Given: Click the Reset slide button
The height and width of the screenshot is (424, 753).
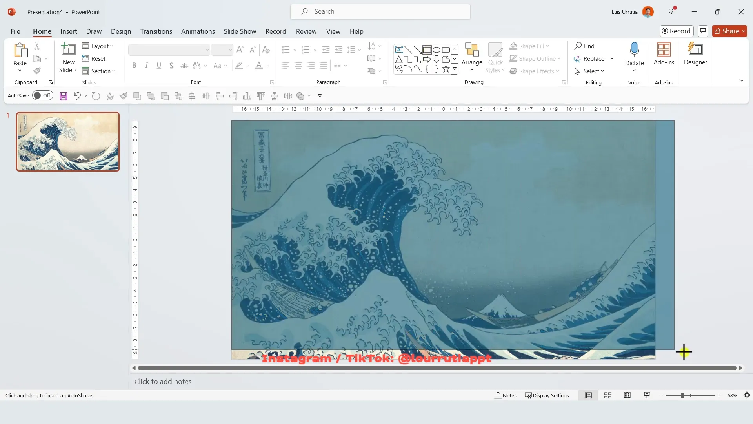Looking at the screenshot, I should 93,58.
